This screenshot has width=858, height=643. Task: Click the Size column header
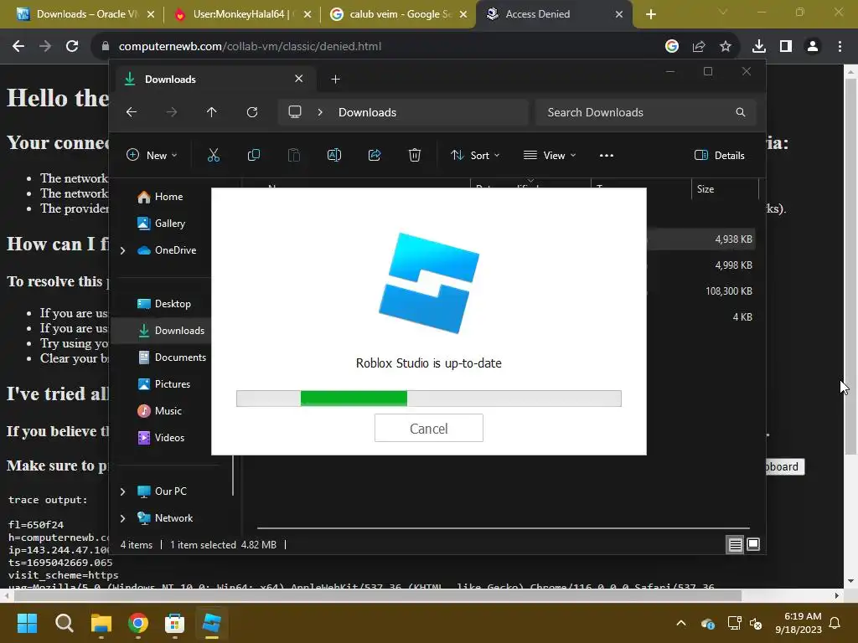[725, 189]
